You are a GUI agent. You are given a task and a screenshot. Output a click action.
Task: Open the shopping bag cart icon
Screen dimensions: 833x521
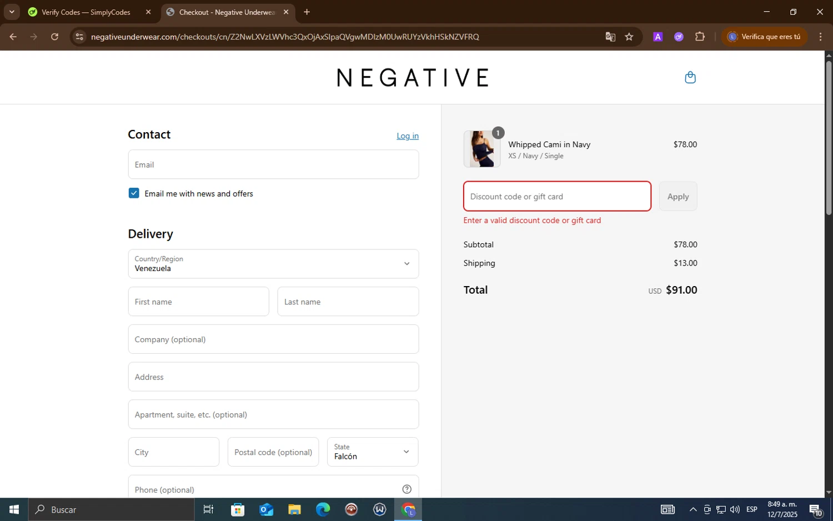pyautogui.click(x=690, y=77)
